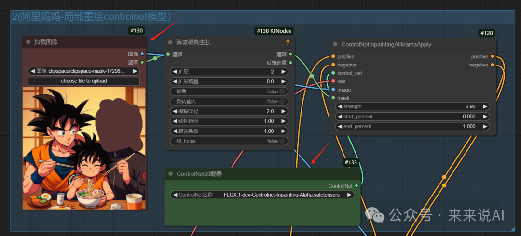Viewport: 521px width, 236px height.
Task: Click the 扩展增量 0.0 value field
Action: click(x=229, y=82)
